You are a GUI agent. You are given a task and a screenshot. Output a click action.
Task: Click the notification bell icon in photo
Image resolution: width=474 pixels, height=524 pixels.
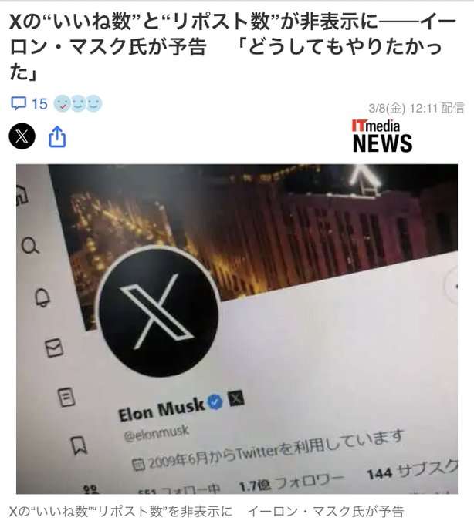click(43, 297)
